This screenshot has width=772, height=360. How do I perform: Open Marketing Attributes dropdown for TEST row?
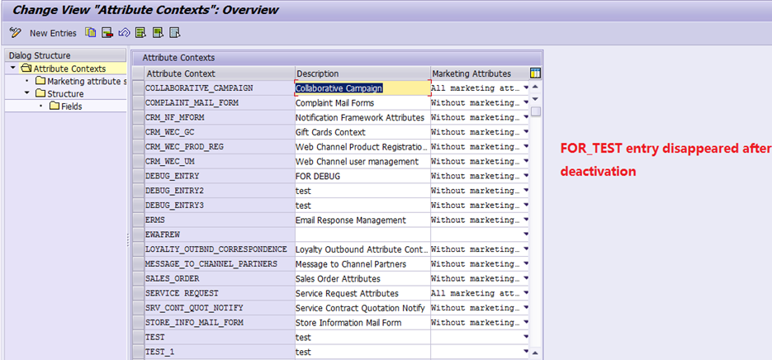[526, 338]
